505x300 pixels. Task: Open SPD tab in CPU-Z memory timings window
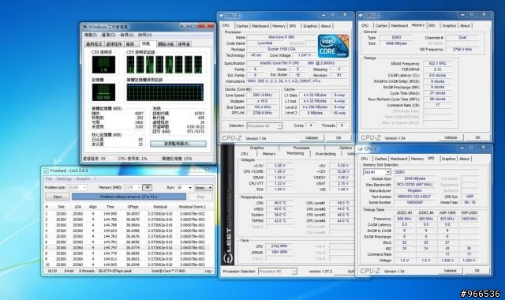432,26
